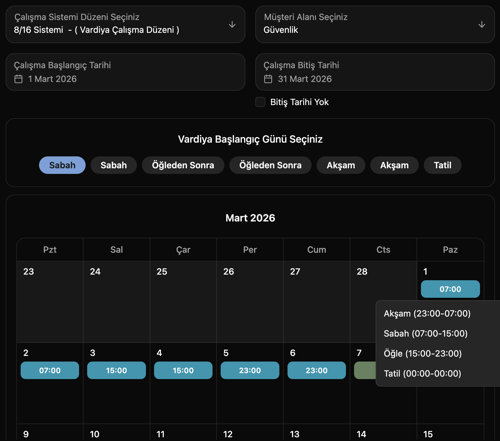Screen dimensions: 500x441
Task: Choose the Tatil start day pill
Action: [x=442, y=165]
